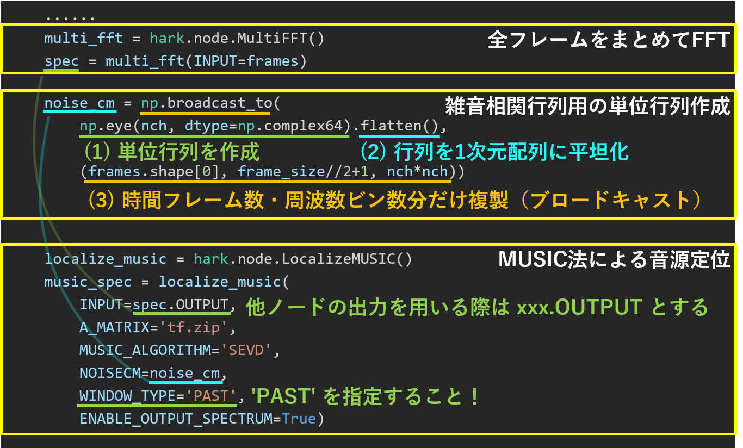Viewport: 743px width, 448px height.
Task: Click annotation (3) about broadcast duplication
Action: tap(394, 200)
